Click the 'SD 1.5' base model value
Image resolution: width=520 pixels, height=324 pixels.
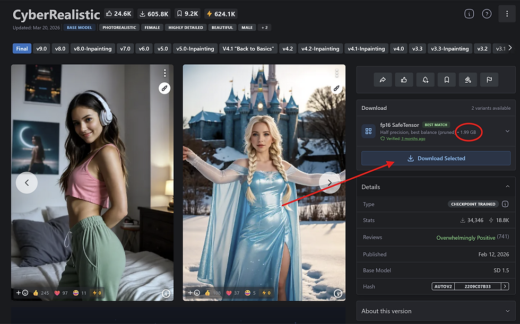(x=501, y=270)
